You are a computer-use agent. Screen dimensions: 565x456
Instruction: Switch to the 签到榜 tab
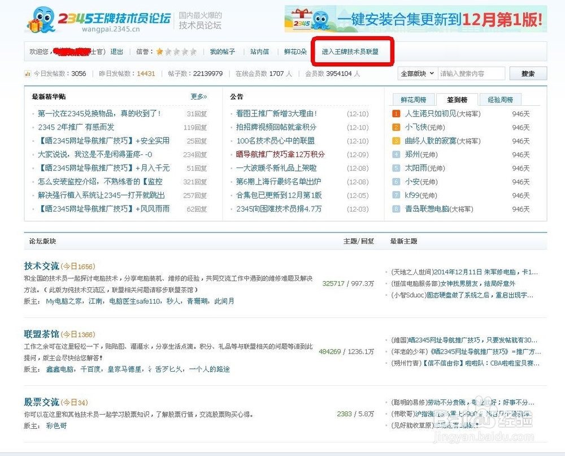(x=457, y=100)
